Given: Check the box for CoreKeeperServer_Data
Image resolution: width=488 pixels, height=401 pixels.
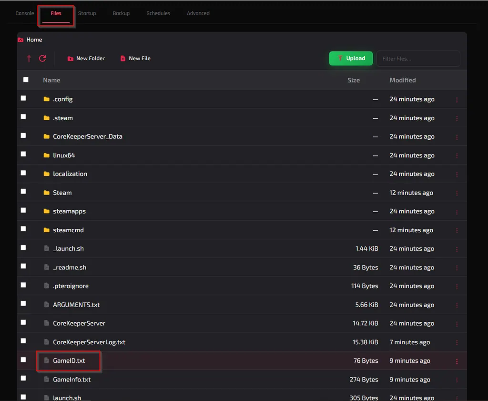Looking at the screenshot, I should tap(23, 135).
